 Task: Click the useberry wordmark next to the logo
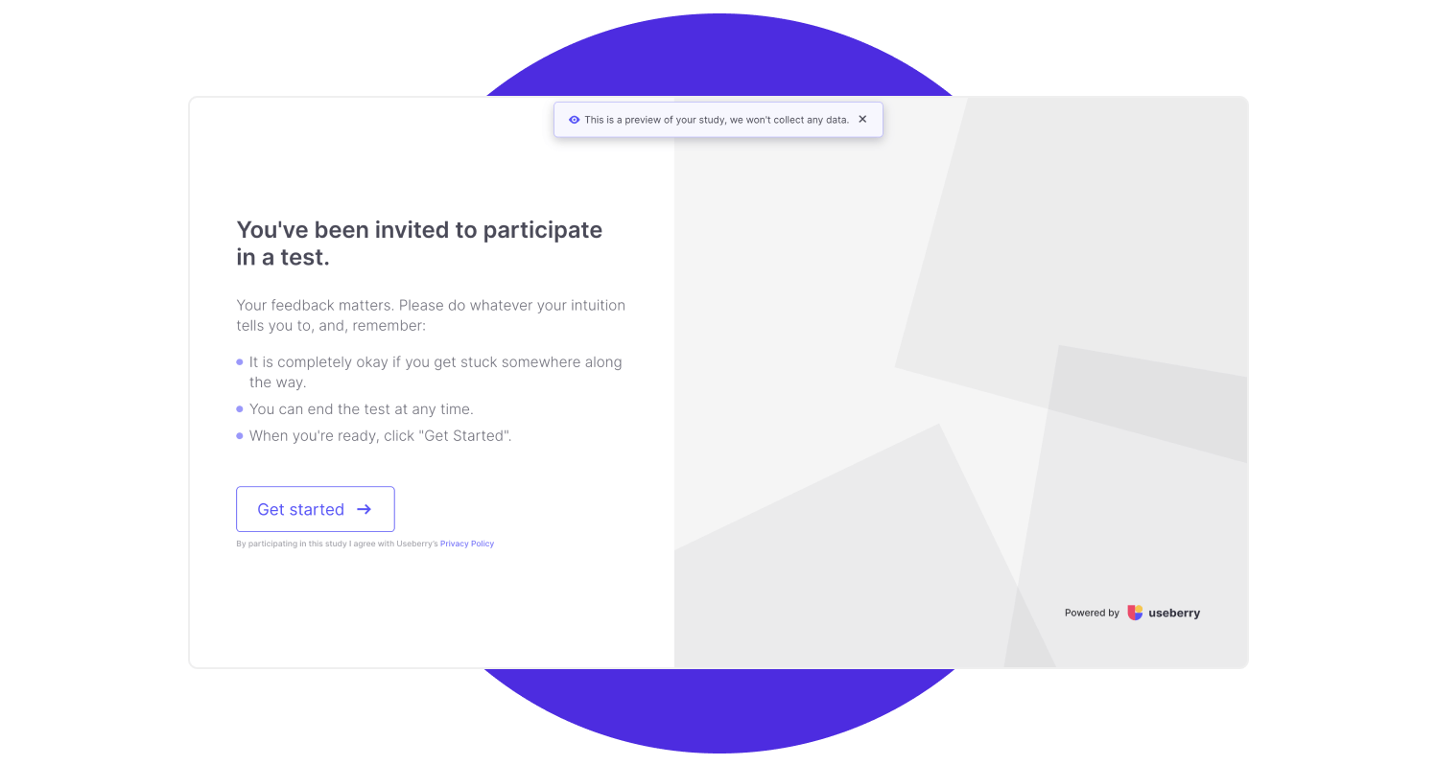1174,613
